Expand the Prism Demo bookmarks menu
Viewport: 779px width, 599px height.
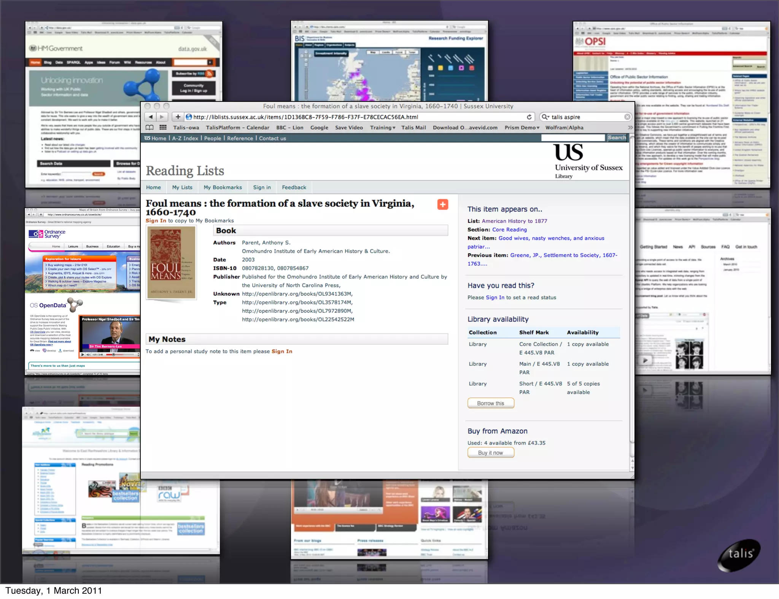pos(522,128)
